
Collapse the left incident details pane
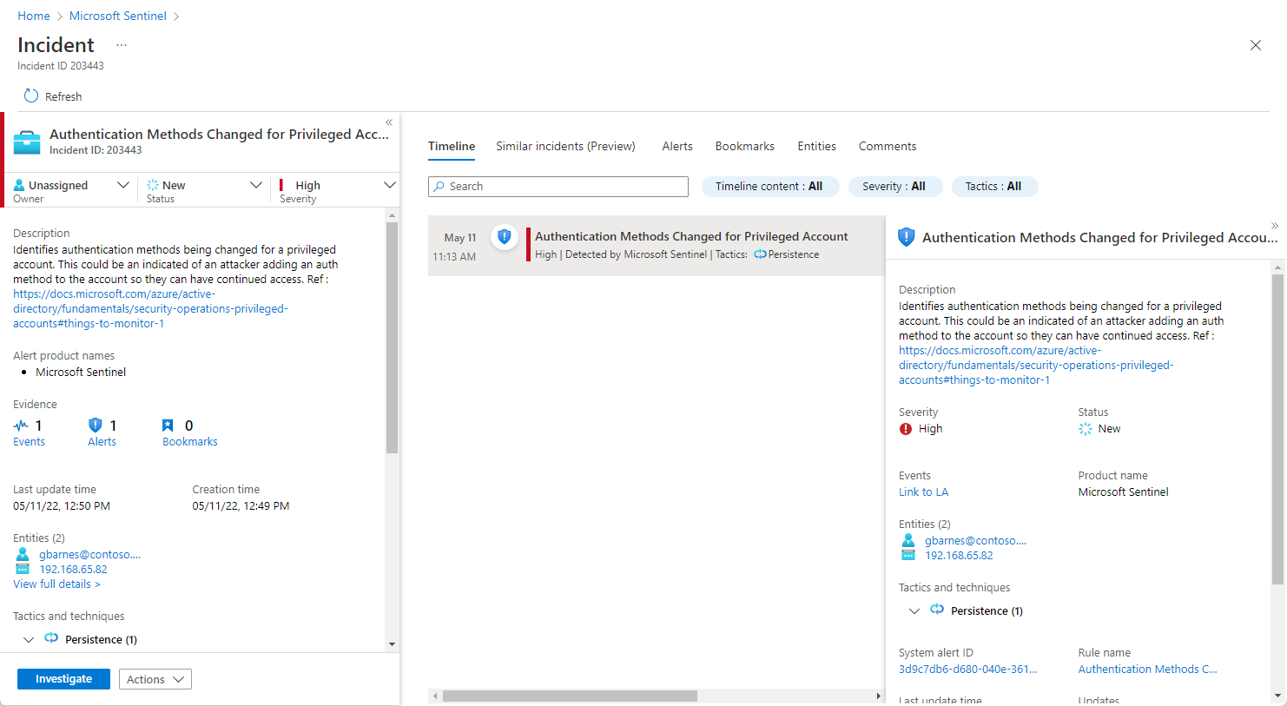(389, 122)
